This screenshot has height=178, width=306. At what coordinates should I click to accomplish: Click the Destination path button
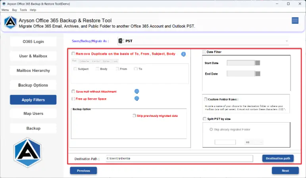click(x=278, y=158)
